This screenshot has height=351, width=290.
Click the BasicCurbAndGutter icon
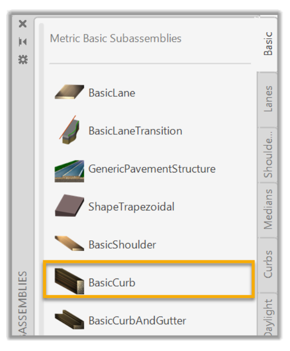69,321
